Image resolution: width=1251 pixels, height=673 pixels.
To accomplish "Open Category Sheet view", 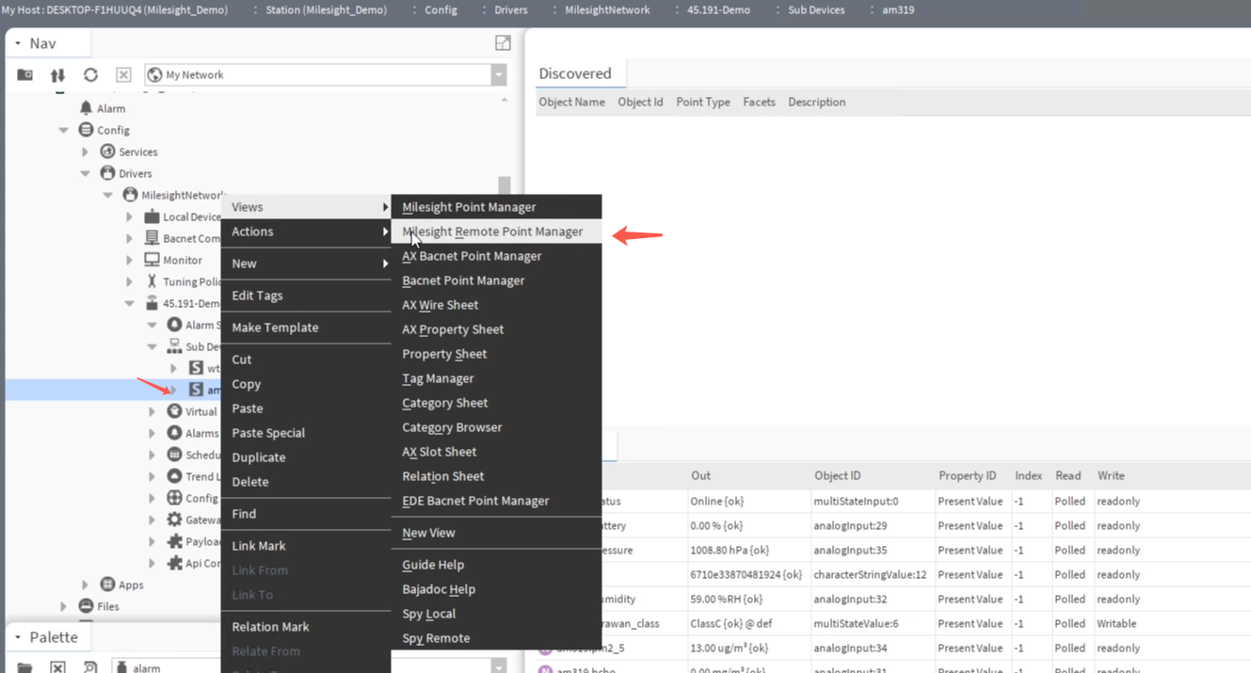I will [x=444, y=403].
